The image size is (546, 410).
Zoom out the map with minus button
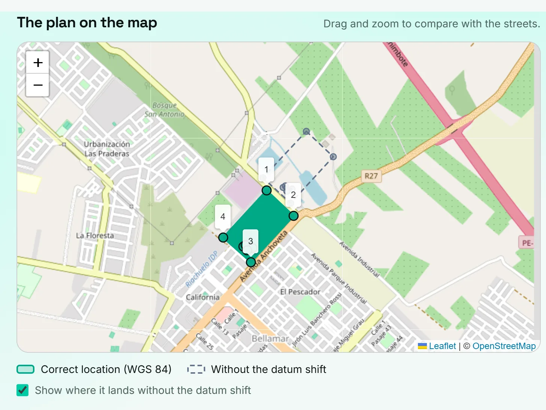38,85
